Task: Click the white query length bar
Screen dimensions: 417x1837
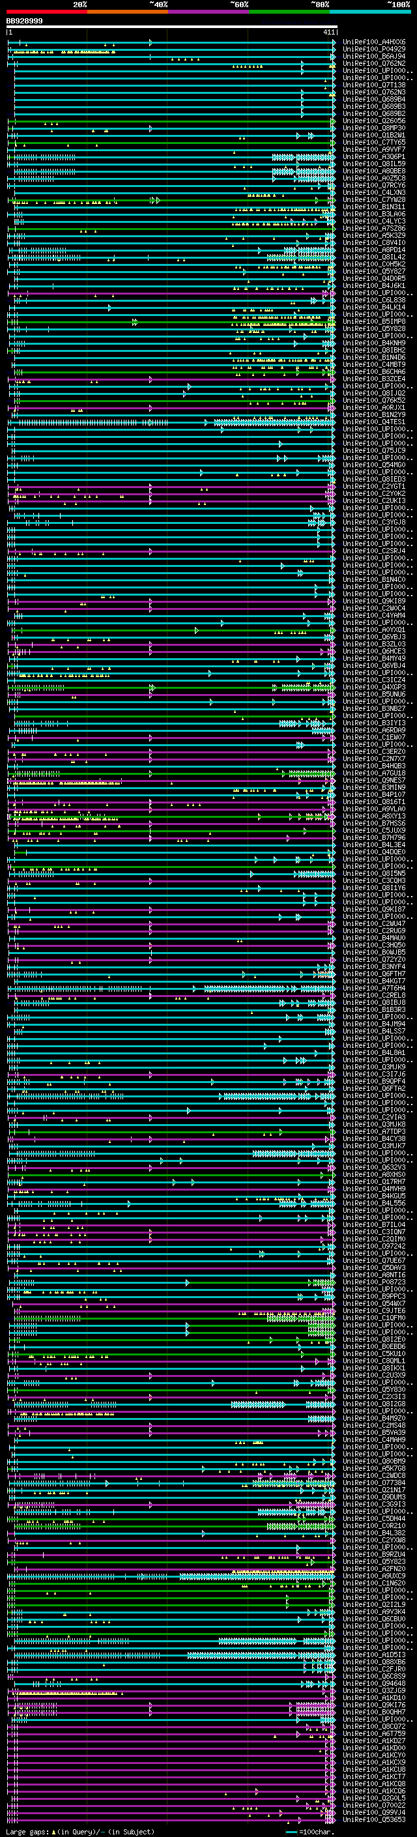Action: [x=172, y=27]
